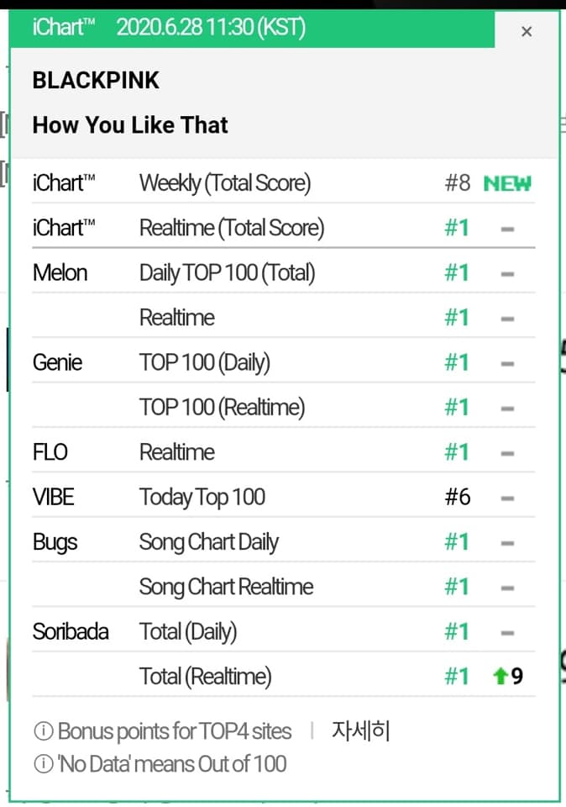Open Genie TOP 100 (Realtime) chart
Image resolution: width=566 pixels, height=807 pixels.
pyautogui.click(x=222, y=408)
